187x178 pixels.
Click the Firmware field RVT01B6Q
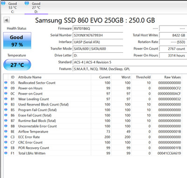coord(98,28)
